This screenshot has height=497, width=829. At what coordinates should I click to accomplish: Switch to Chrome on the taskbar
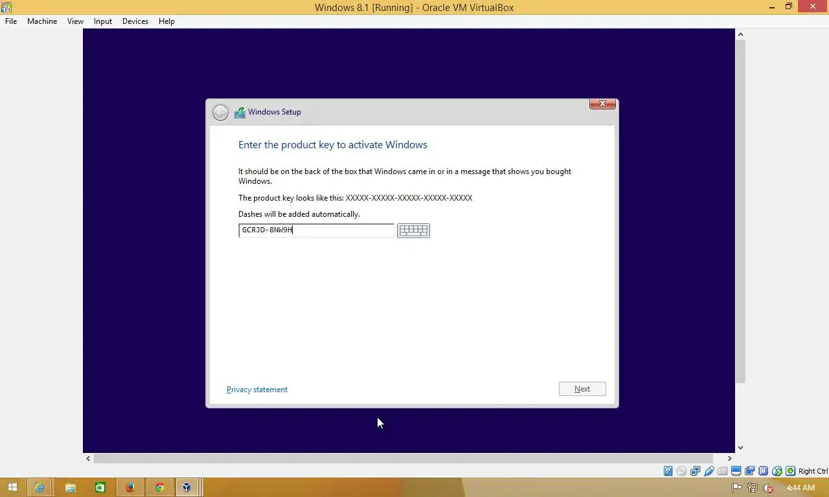coord(160,487)
